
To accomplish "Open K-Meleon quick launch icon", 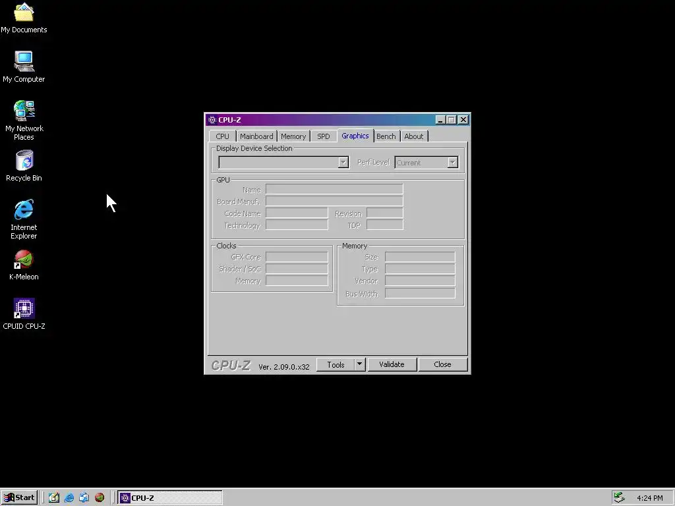I will coord(100,497).
